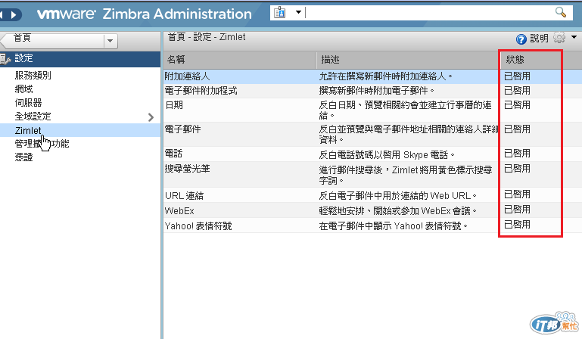Select 網域 in the sidebar

click(23, 89)
